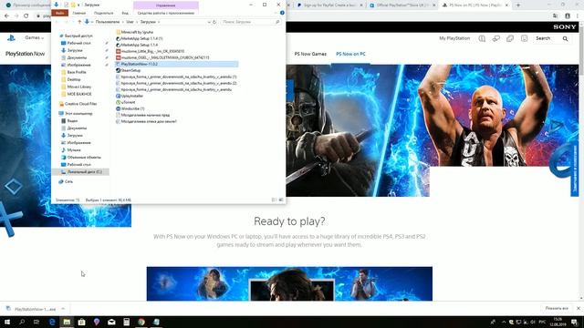Image resolution: width=584 pixels, height=328 pixels.
Task: Select the SteamSetup file
Action: pos(128,70)
